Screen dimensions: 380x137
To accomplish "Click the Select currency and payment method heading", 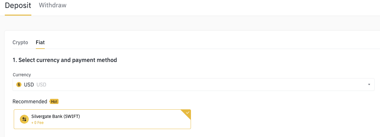I will [x=65, y=60].
